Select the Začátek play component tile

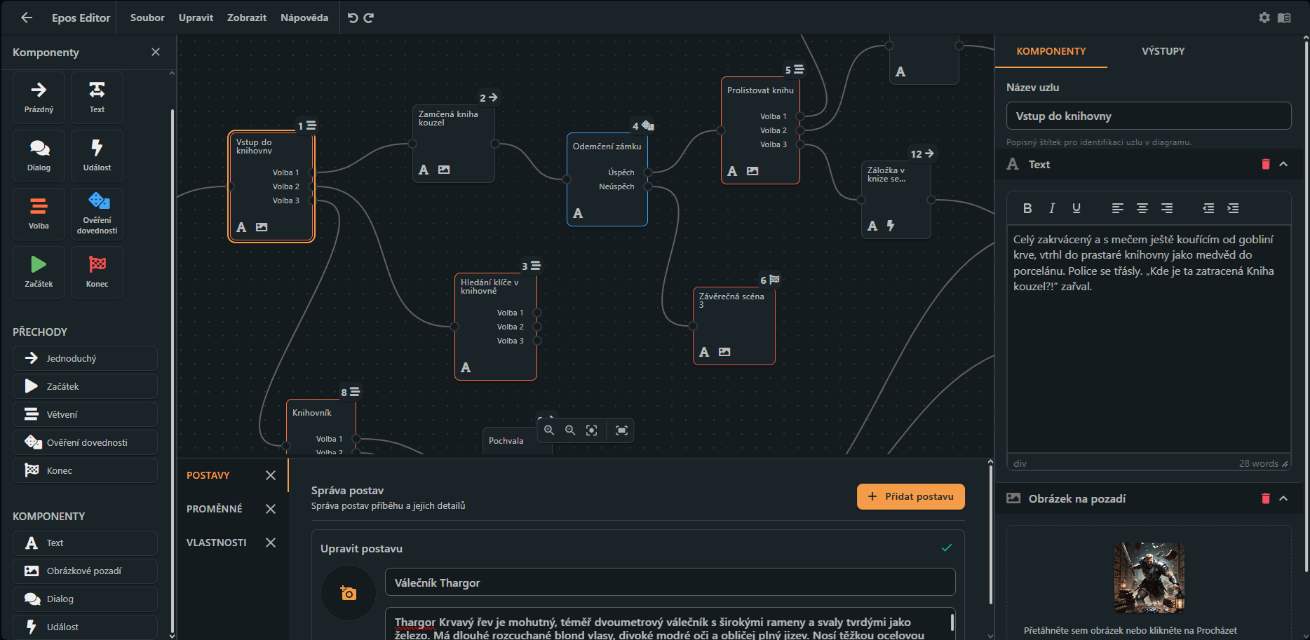(39, 272)
